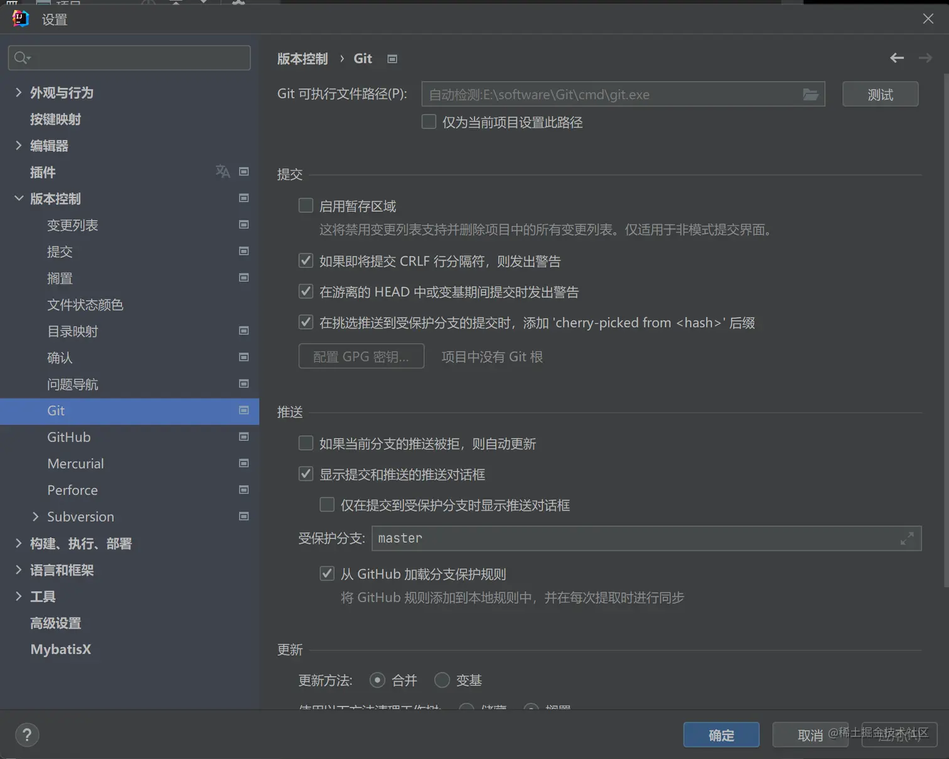This screenshot has height=759, width=949.
Task: Click the project settings icon on 插件 row
Action: coord(244,171)
